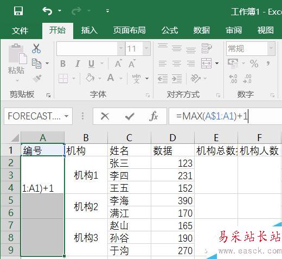Click the Cancel X button in formula bar

105,116
